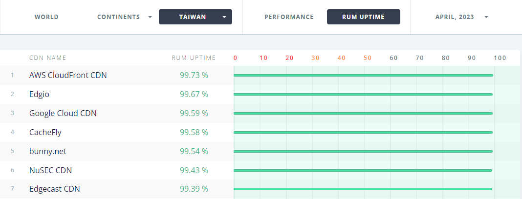Click the NuSEC CDN uptime bar
This screenshot has width=522, height=199.
point(363,170)
